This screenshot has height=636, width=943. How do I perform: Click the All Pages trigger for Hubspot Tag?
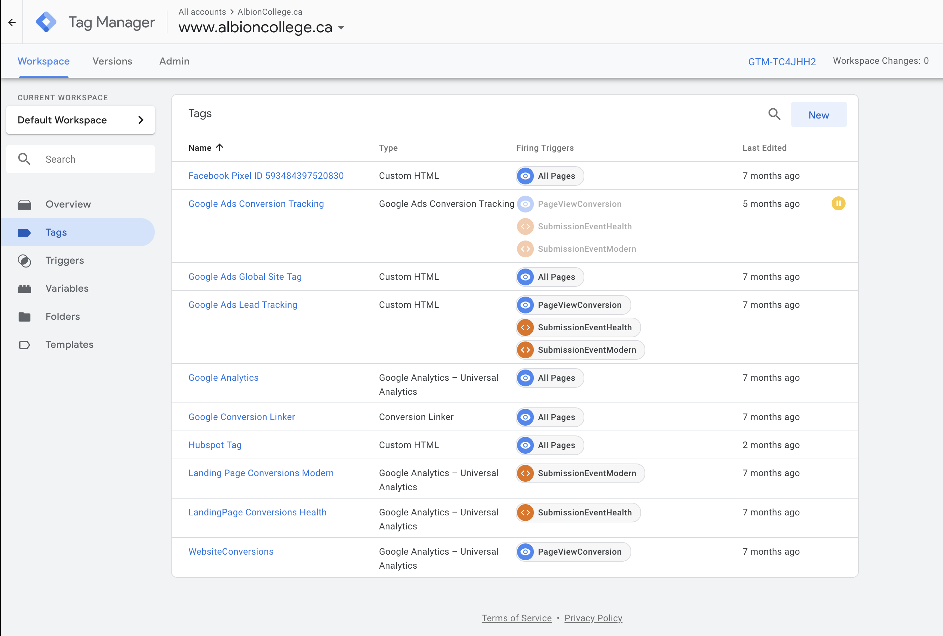click(550, 445)
